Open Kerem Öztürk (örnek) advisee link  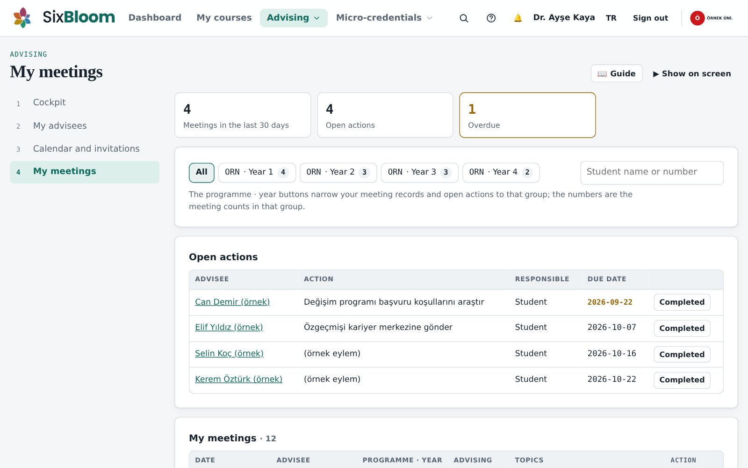238,379
